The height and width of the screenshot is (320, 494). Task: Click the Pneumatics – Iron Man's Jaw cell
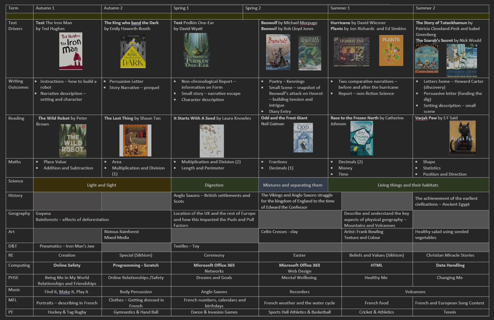[67, 246]
